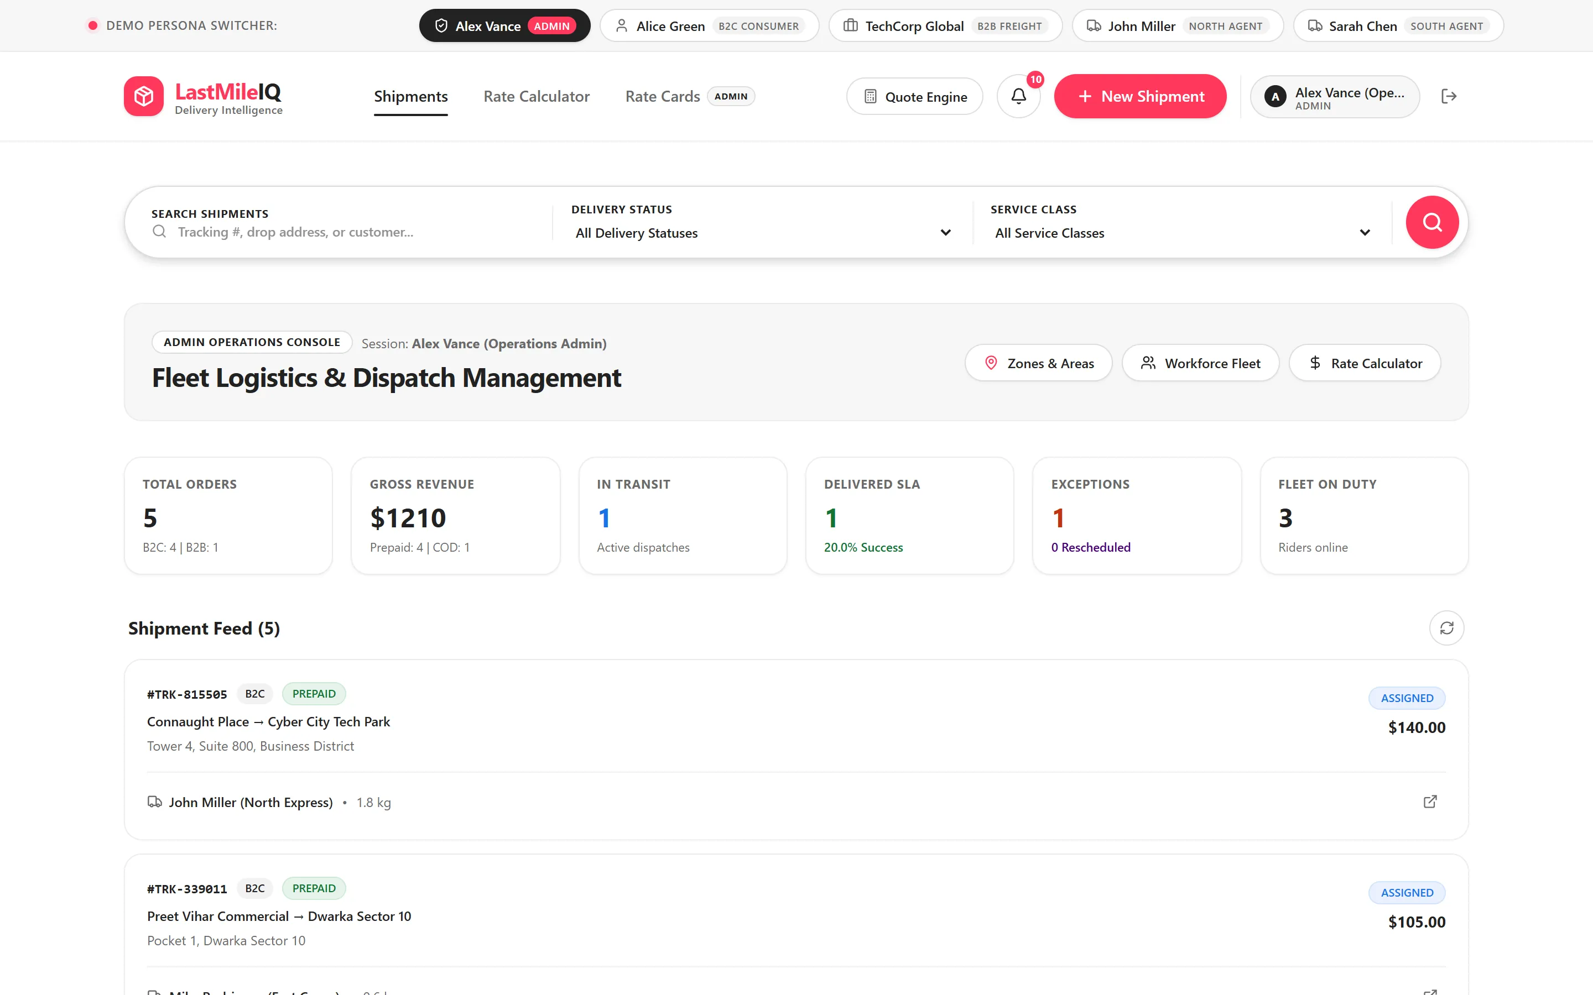
Task: Click the In Transit stat card
Action: click(683, 515)
